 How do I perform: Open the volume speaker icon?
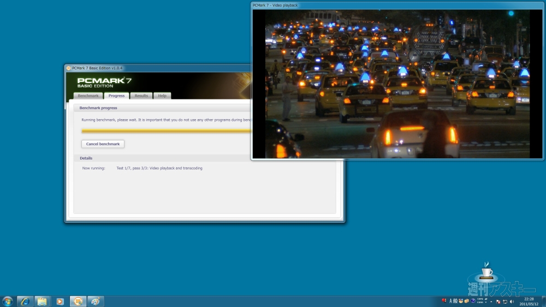[512, 302]
